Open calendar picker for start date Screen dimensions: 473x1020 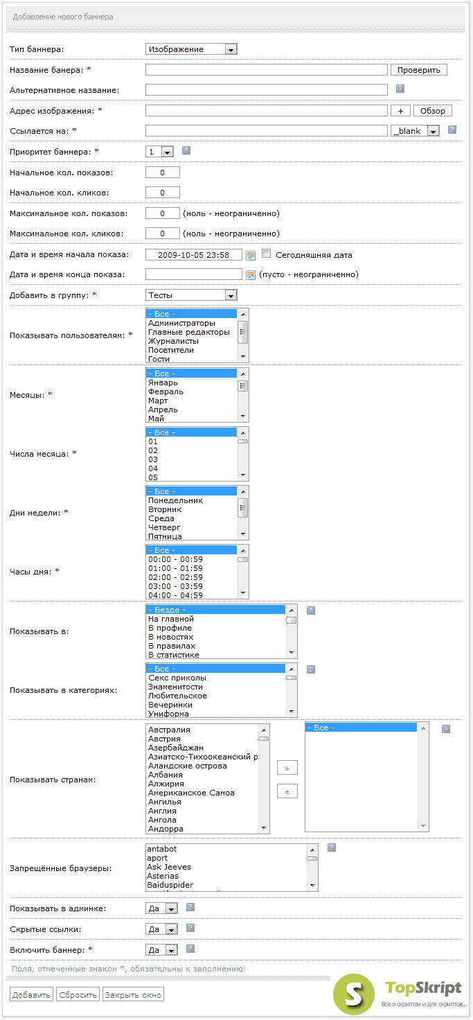(251, 255)
